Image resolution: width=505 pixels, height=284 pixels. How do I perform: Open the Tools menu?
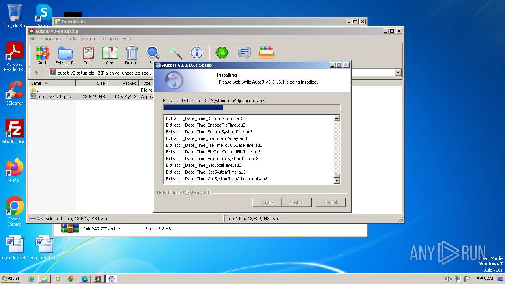coord(71,39)
